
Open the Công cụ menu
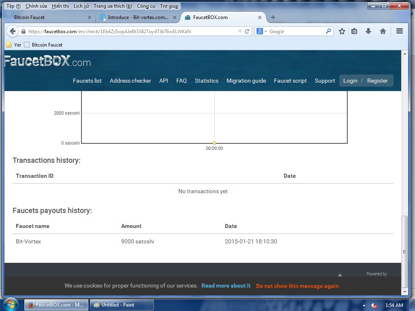tap(146, 6)
